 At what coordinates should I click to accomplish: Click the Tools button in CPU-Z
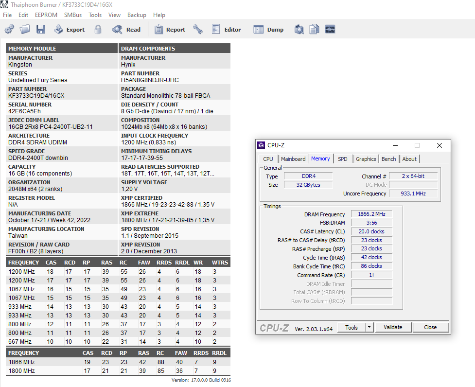tap(352, 327)
